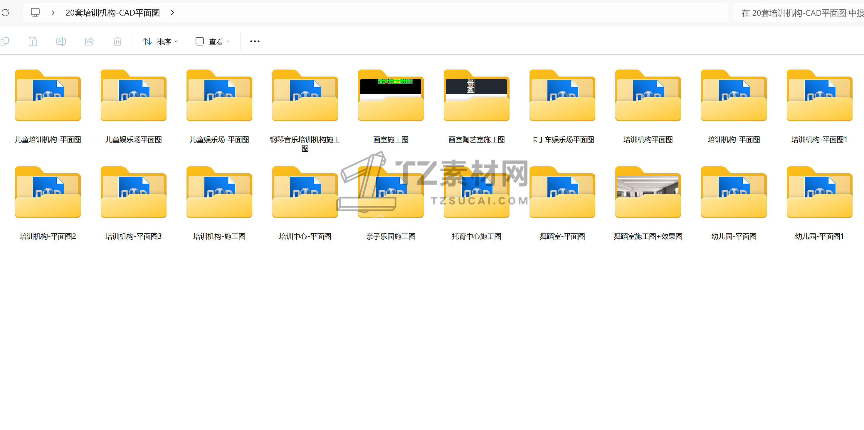Screen dimensions: 864x430
Task: Click the copy icon in toolbar
Action: click(x=5, y=41)
